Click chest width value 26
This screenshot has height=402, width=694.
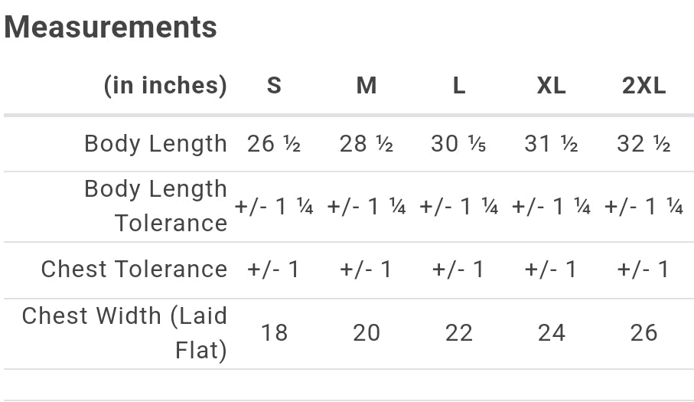coord(643,332)
